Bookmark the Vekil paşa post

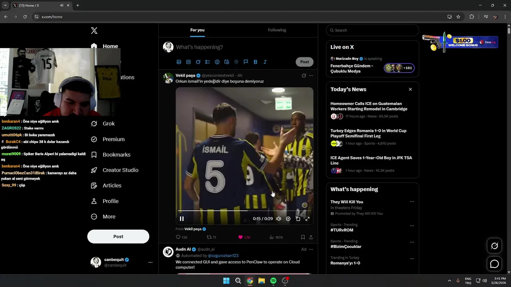pos(303,237)
